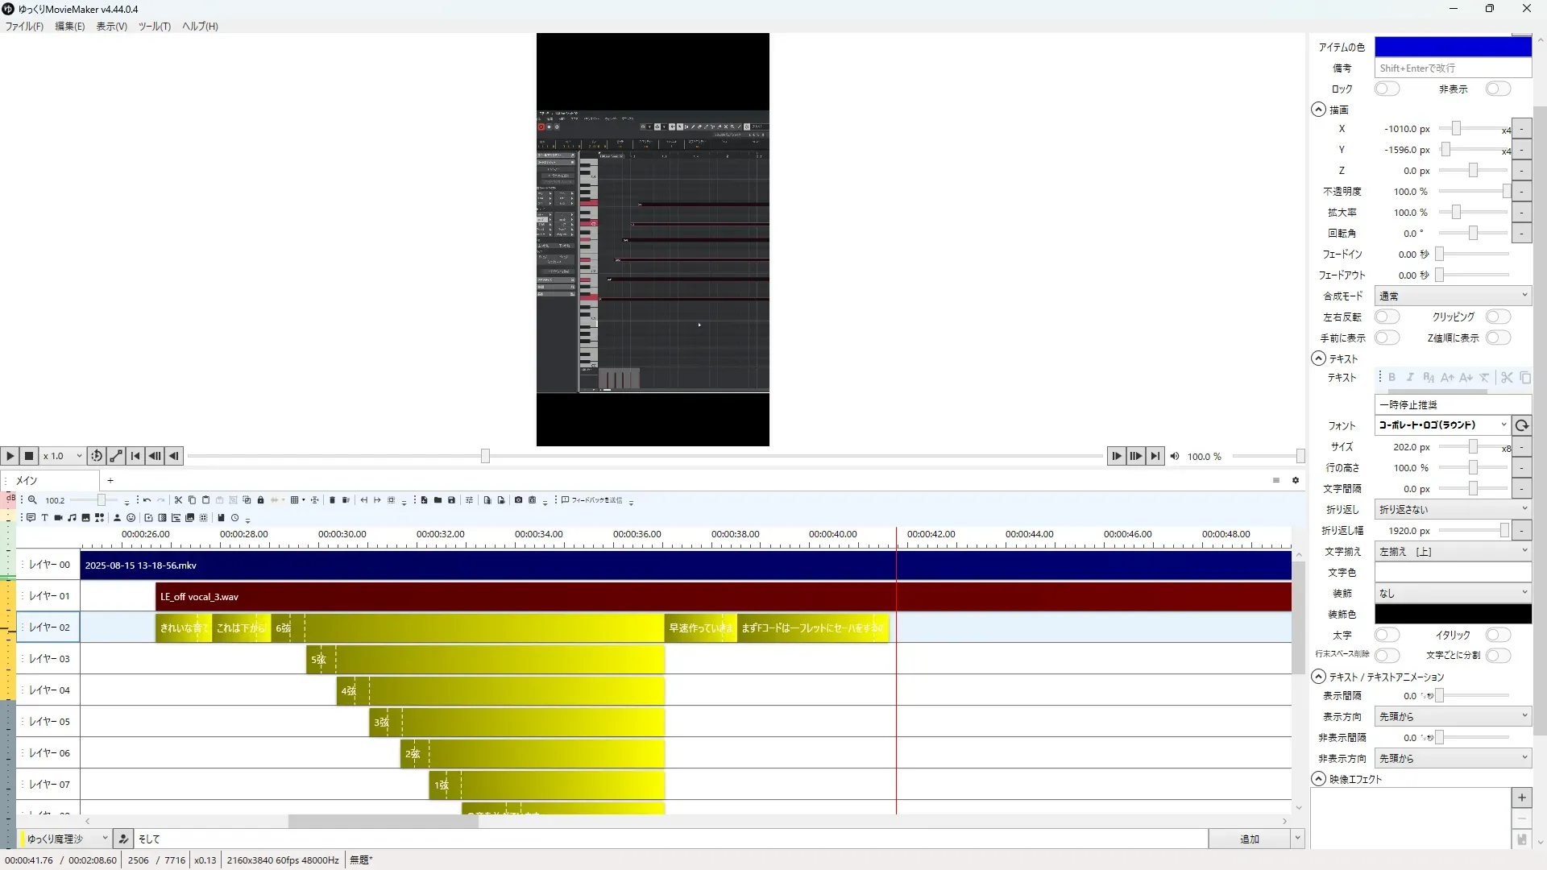Add audio item with the music note icon
This screenshot has height=870, width=1547.
click(x=72, y=518)
